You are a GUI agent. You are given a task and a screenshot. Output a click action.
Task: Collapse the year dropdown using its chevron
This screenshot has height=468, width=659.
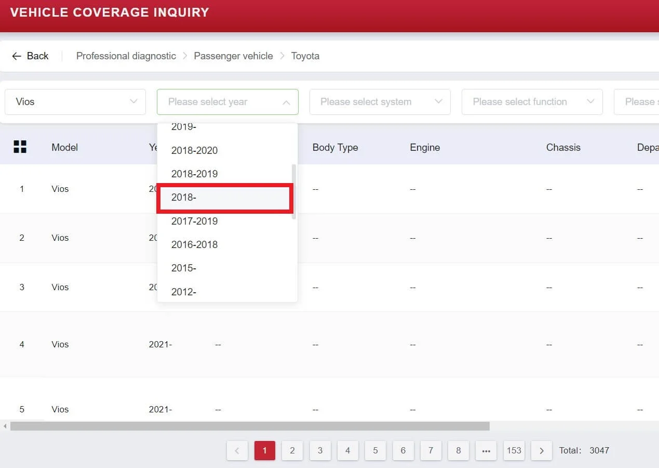pos(286,102)
